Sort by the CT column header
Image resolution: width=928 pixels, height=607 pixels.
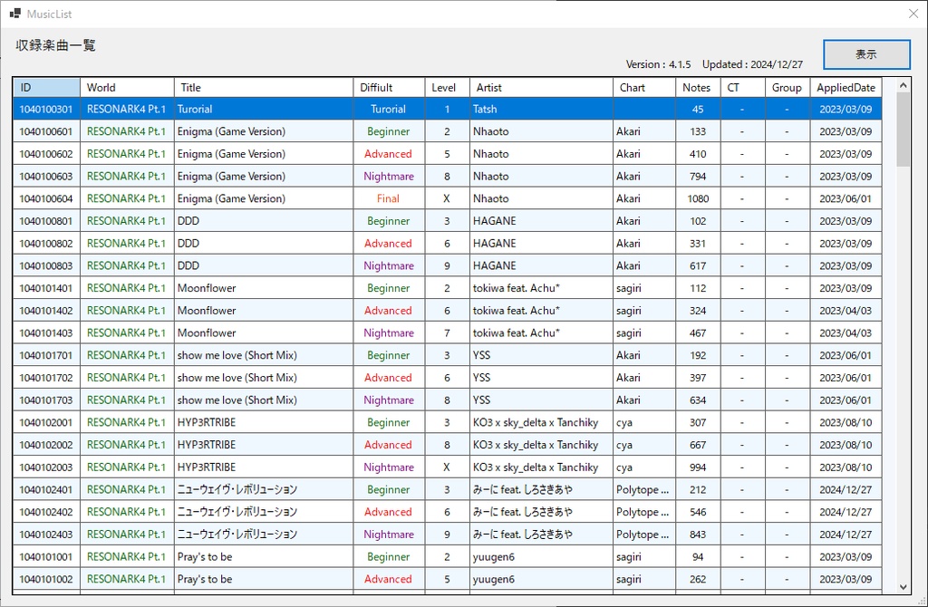click(741, 87)
